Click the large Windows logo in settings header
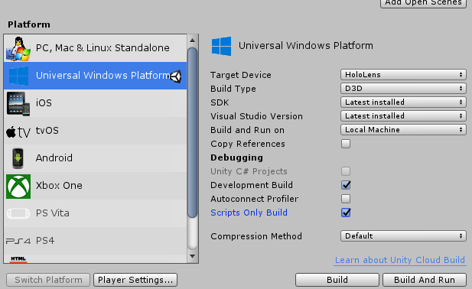Viewport: 472px width, 289px height. pos(222,46)
